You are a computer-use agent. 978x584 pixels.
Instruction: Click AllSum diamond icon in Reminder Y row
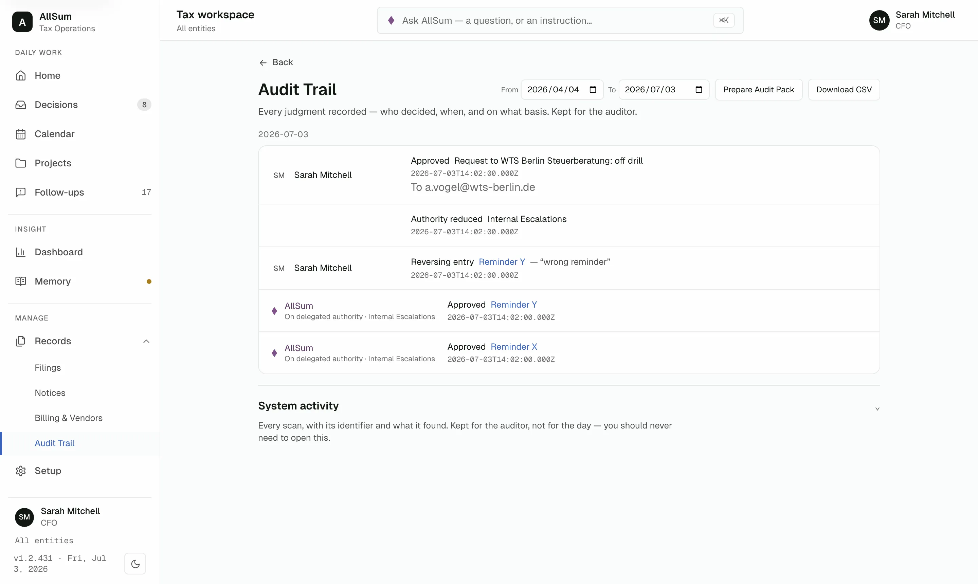point(274,311)
